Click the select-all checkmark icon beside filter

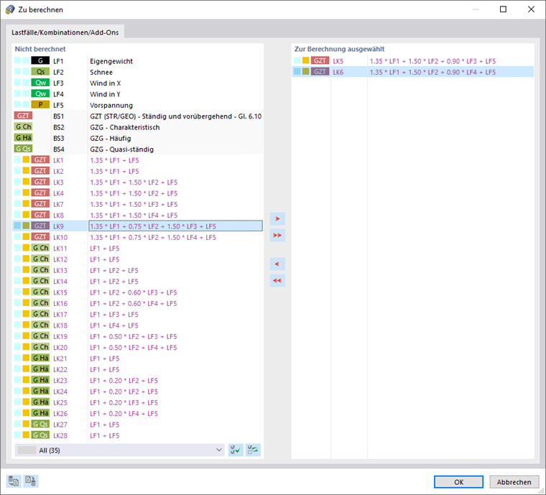pyautogui.click(x=236, y=450)
